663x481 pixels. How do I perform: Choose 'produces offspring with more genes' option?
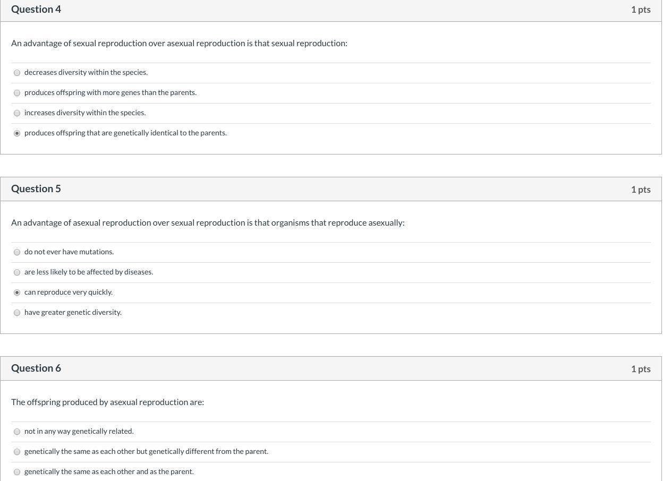tap(17, 93)
